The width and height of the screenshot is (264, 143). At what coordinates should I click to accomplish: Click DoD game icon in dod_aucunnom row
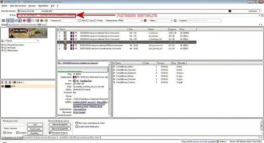65,45
